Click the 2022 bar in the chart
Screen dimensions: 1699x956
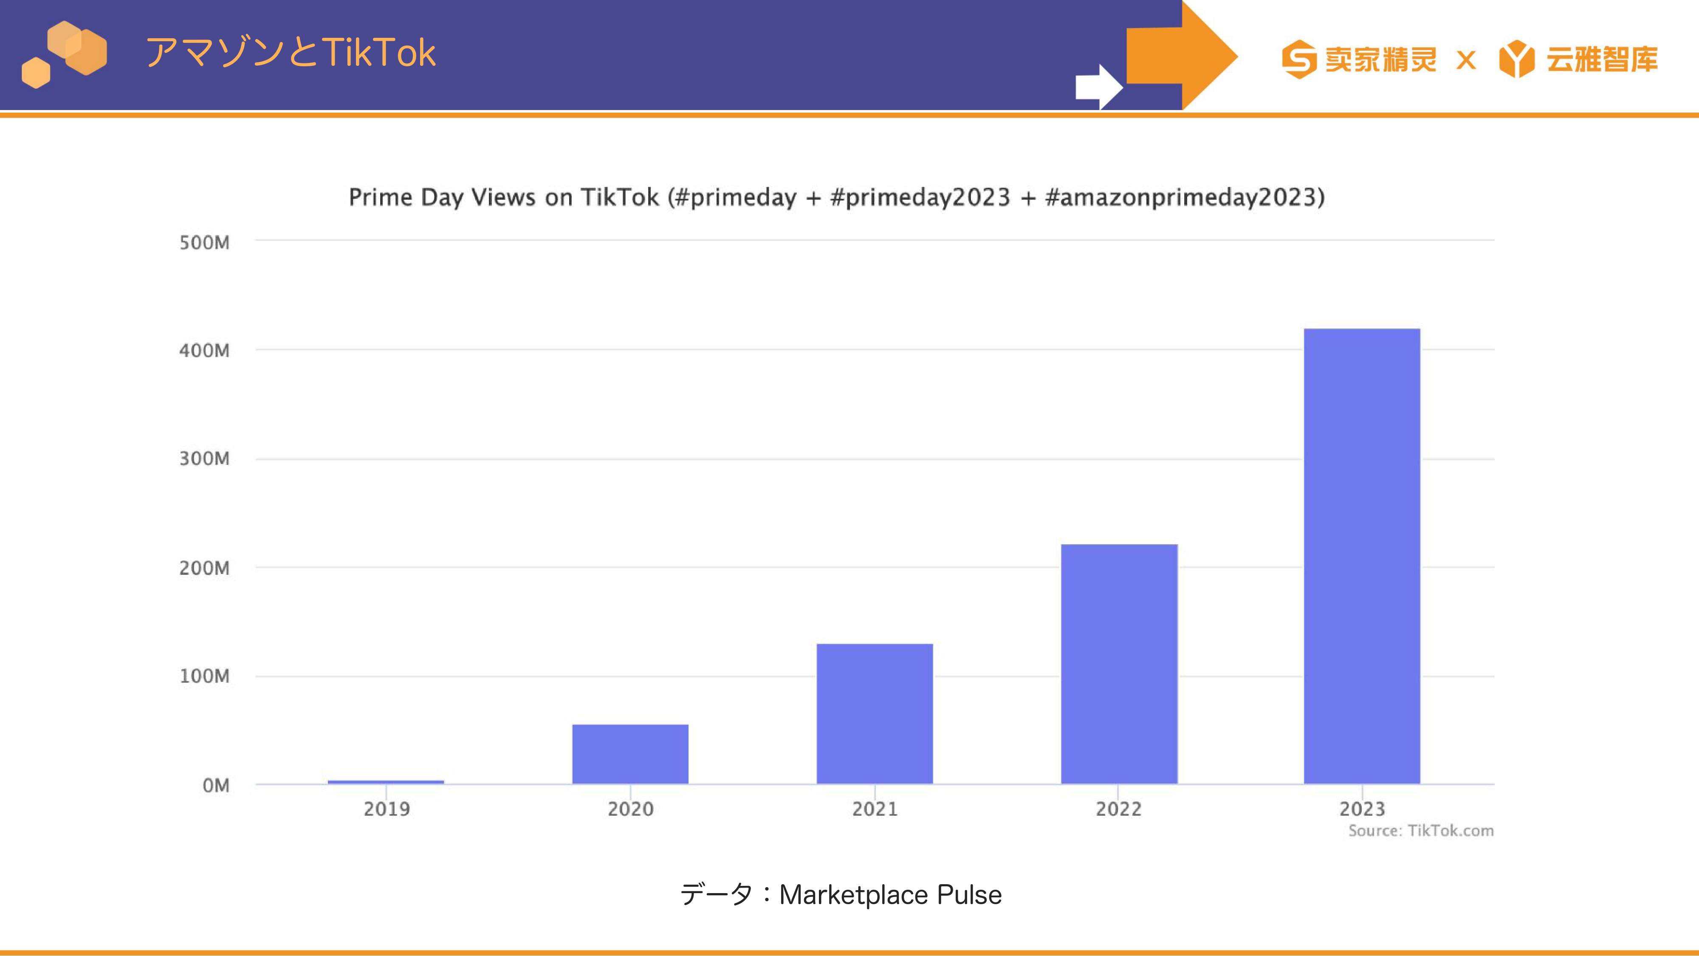click(x=1119, y=664)
